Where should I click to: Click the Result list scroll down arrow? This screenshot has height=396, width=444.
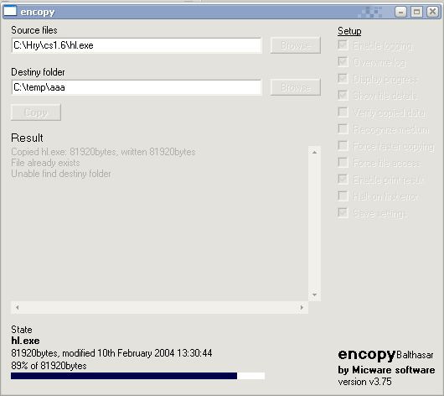314,294
